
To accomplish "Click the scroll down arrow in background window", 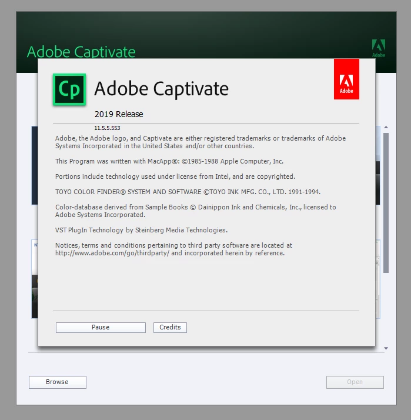I will 386,348.
